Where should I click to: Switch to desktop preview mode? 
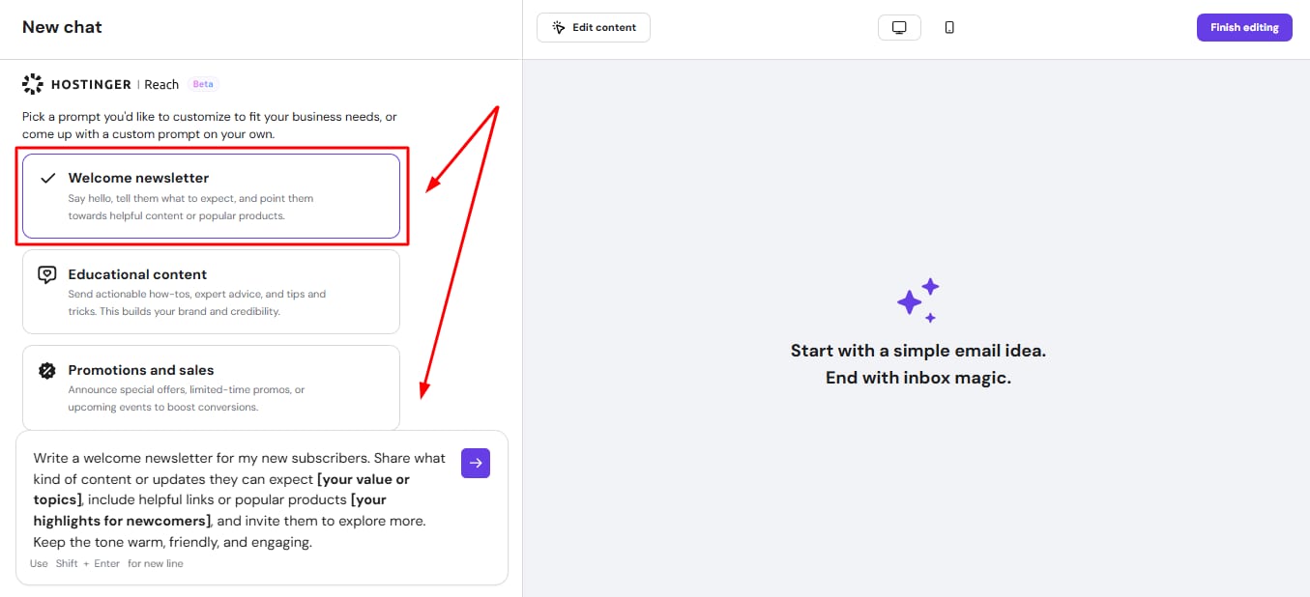(x=899, y=27)
